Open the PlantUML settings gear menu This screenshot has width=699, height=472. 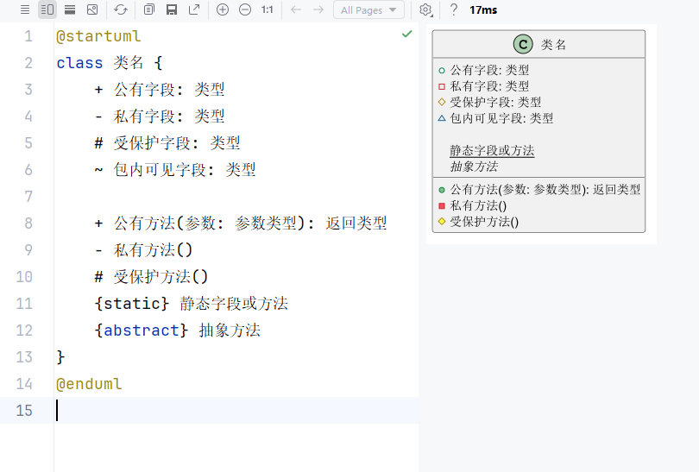pos(425,9)
